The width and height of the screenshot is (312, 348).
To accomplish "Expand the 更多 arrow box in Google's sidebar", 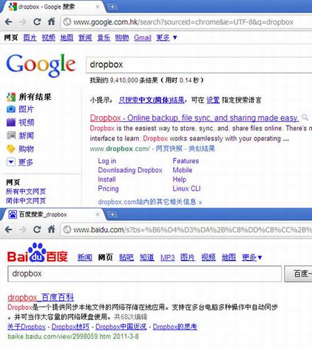I will [11, 162].
